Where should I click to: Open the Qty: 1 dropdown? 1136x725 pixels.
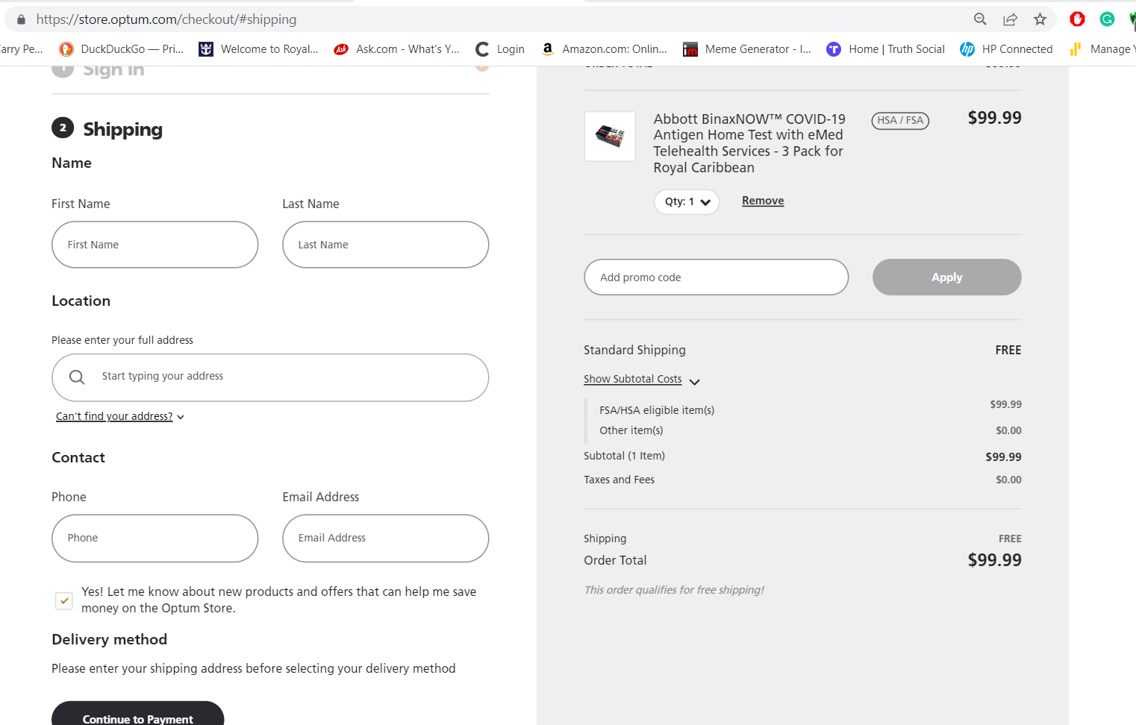tap(687, 202)
